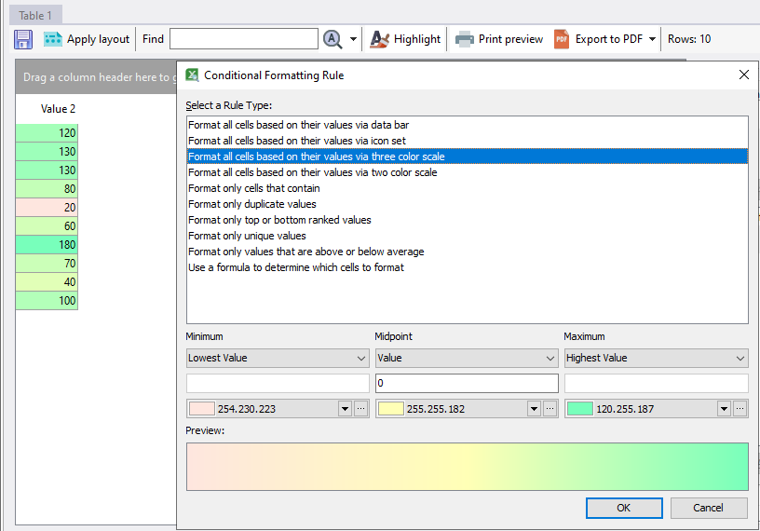Image resolution: width=760 pixels, height=531 pixels.
Task: Open ellipsis color picker for Maximum color
Action: tap(740, 408)
